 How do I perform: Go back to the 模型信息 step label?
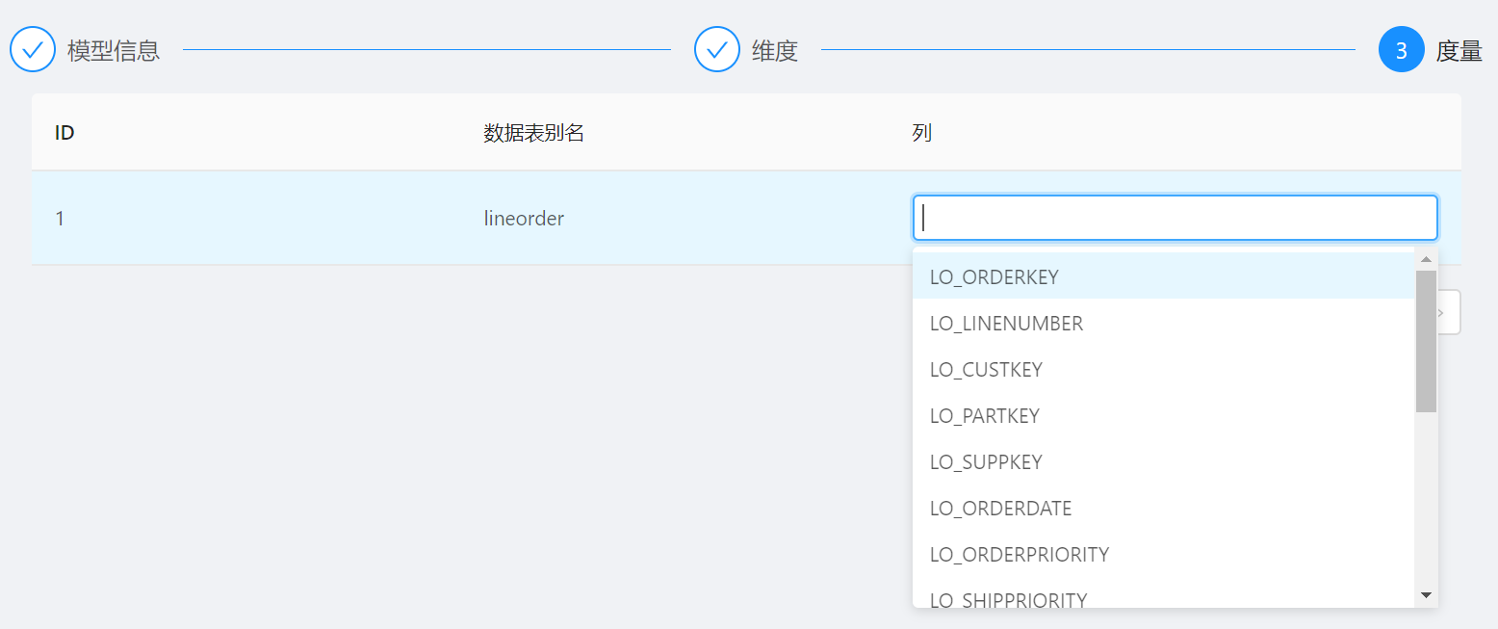[x=114, y=50]
